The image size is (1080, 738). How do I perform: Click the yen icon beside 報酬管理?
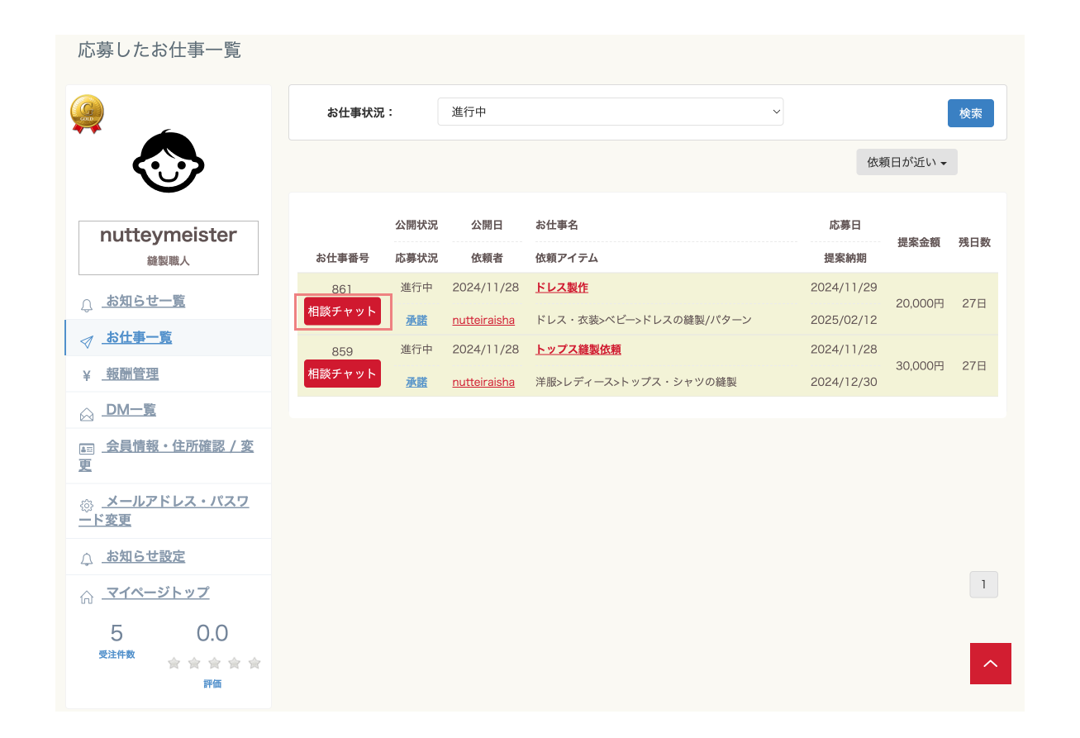tap(87, 377)
